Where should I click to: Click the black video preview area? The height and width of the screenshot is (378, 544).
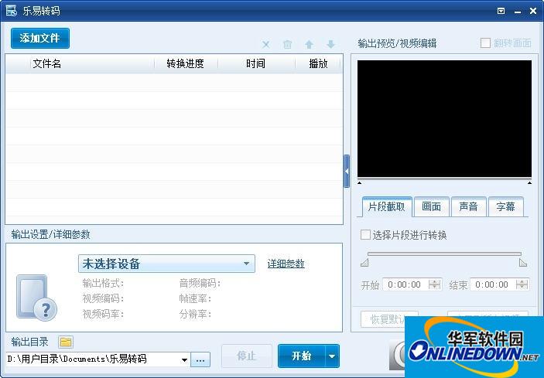click(x=444, y=119)
